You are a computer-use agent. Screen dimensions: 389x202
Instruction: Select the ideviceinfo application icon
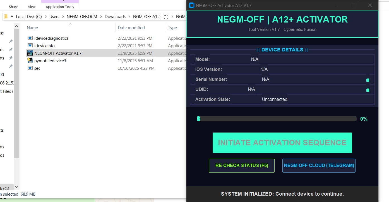tap(30, 46)
